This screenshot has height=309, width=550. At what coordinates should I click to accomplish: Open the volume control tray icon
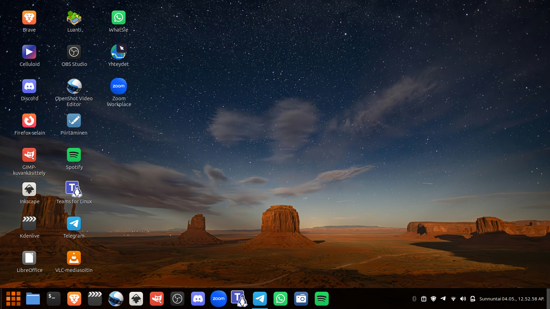click(x=463, y=299)
